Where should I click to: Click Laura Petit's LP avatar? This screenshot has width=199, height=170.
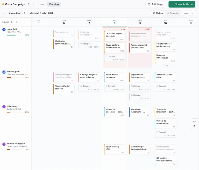pyautogui.click(x=4, y=30)
